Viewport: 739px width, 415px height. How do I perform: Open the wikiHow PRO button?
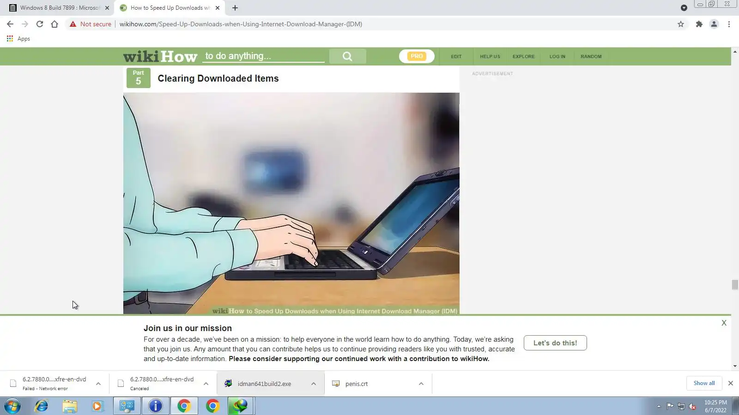417,56
